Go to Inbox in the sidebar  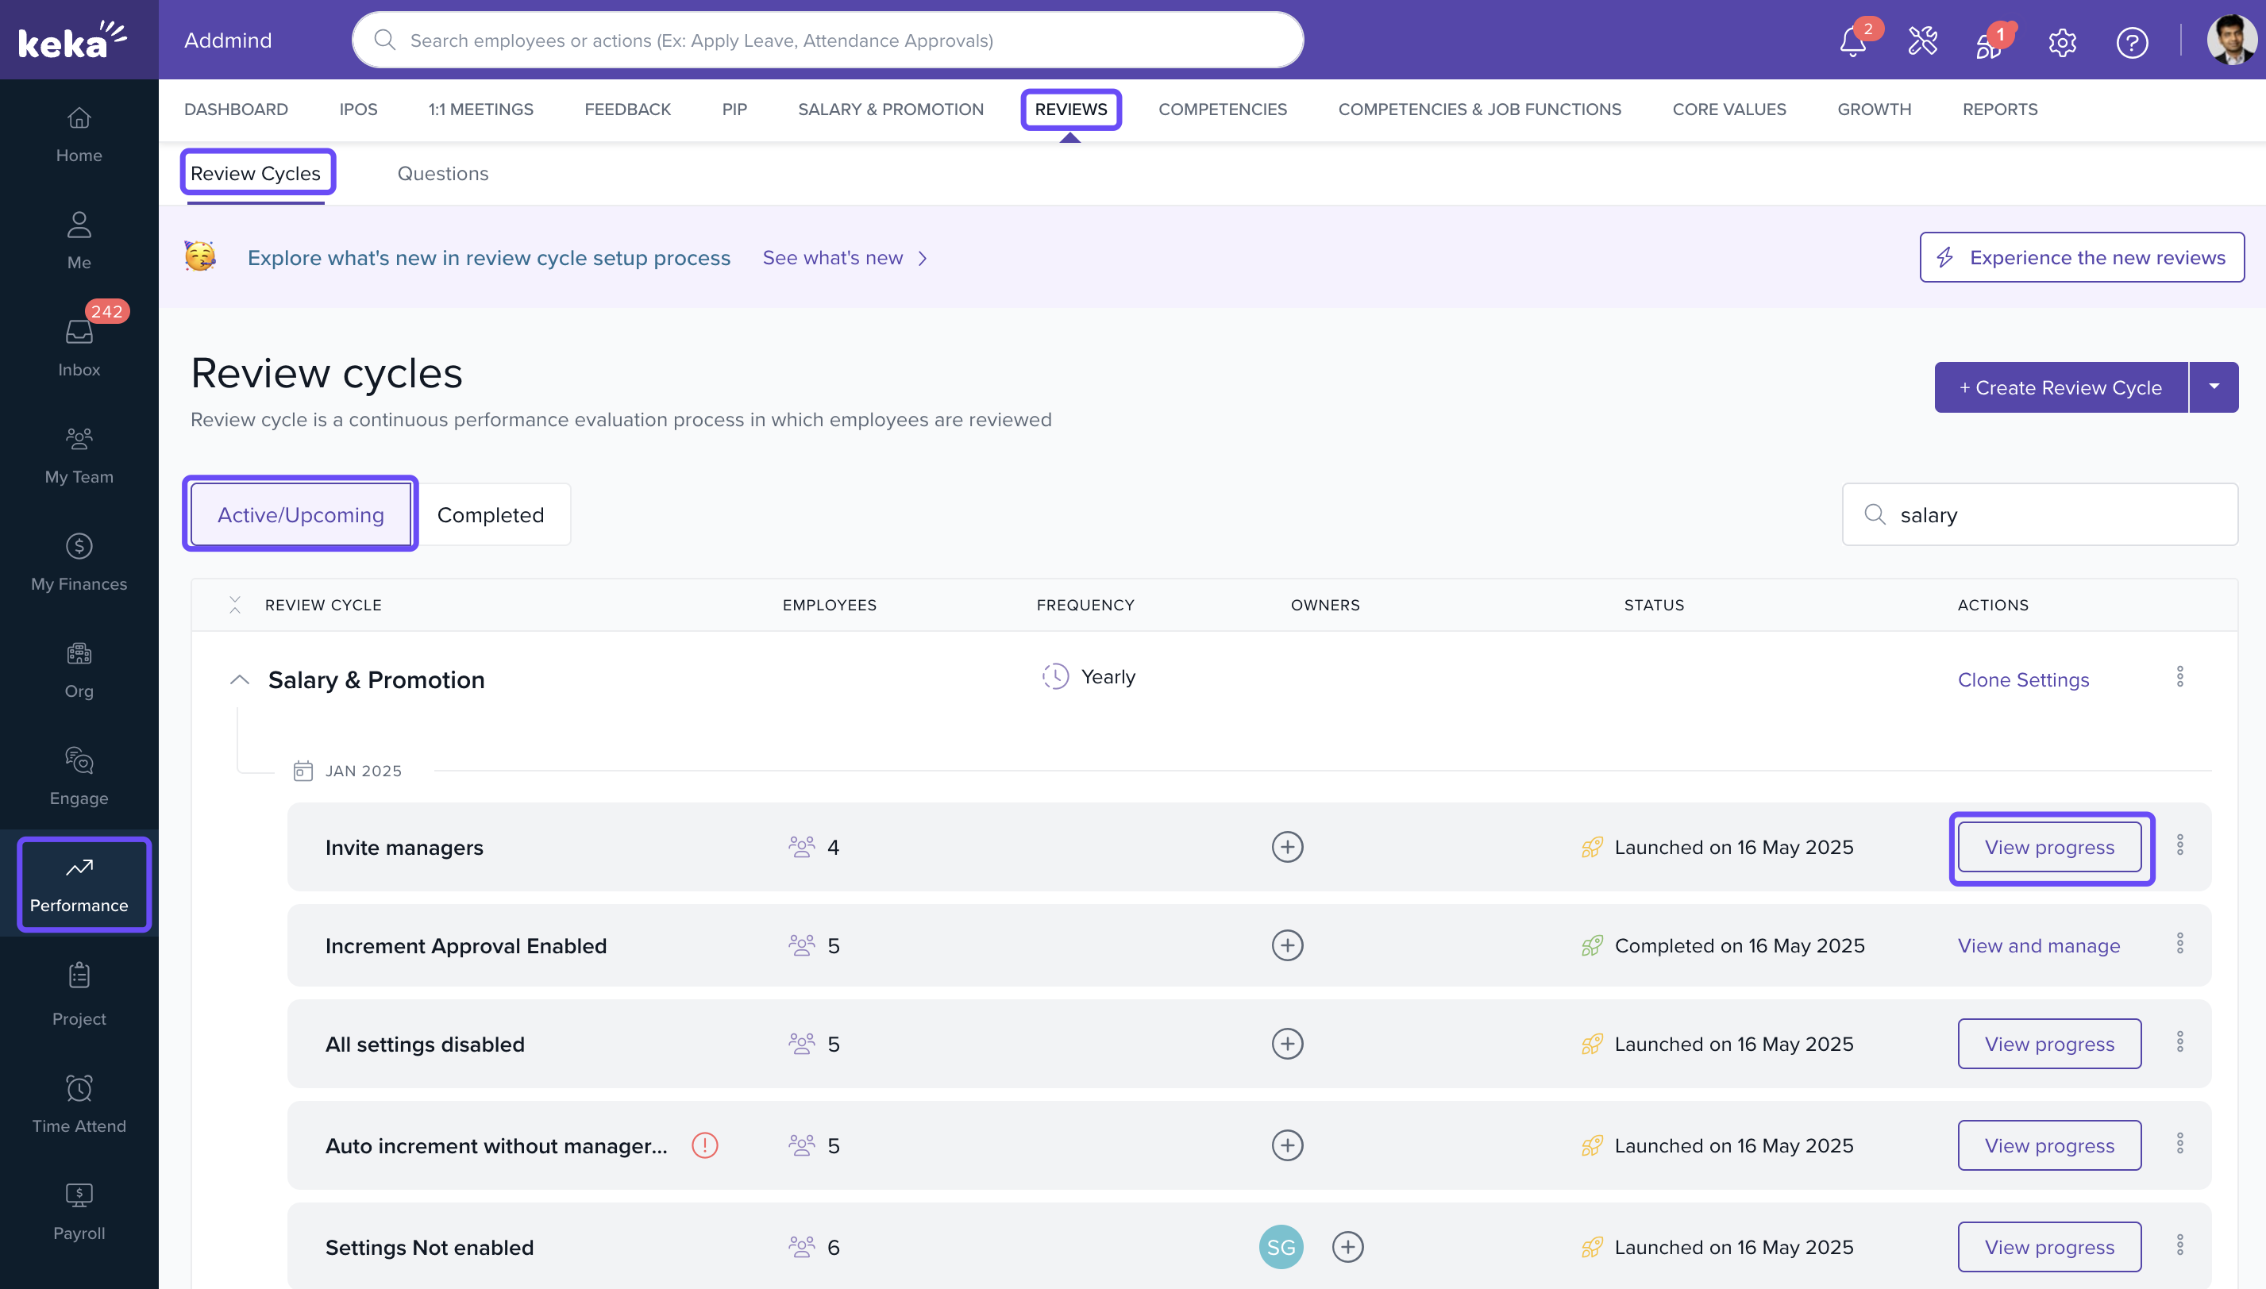[79, 346]
